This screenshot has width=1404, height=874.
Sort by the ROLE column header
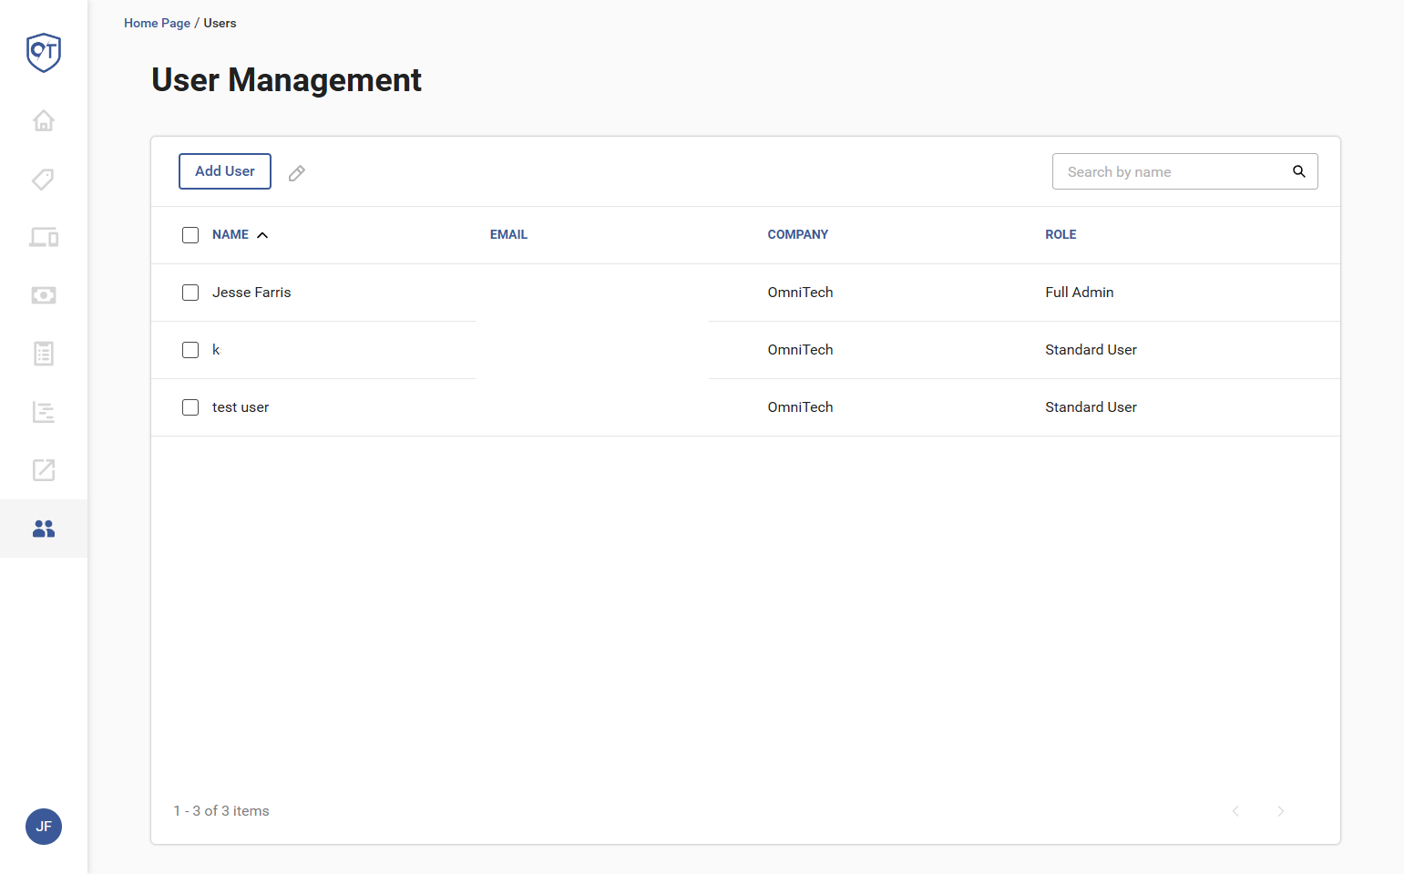tap(1061, 235)
